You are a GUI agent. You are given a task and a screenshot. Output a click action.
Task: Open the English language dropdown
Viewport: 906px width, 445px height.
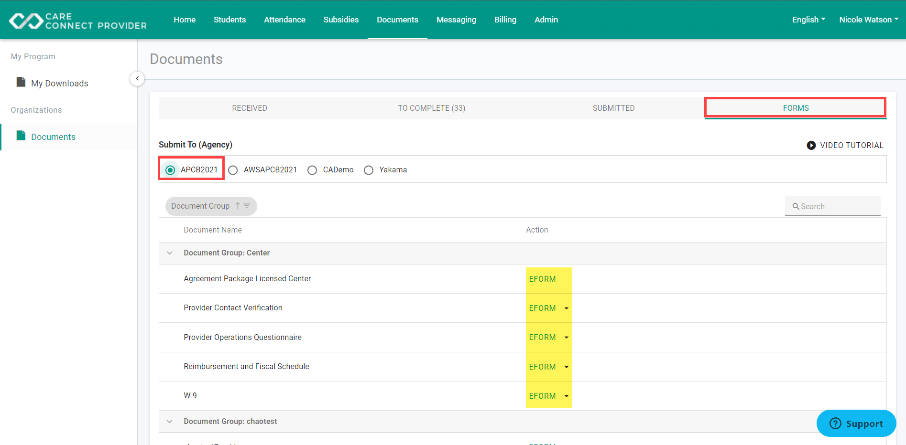[808, 20]
